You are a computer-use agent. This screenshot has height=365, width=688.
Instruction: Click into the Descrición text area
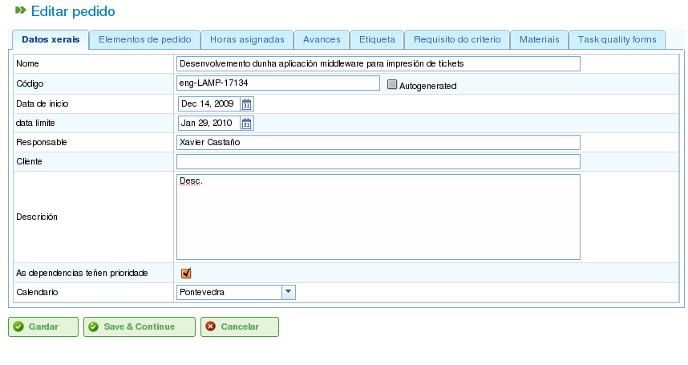pyautogui.click(x=378, y=217)
